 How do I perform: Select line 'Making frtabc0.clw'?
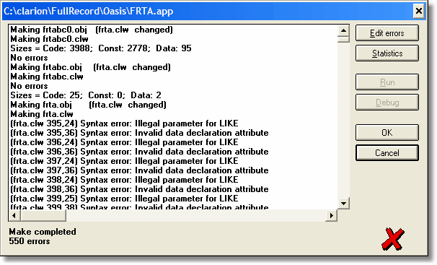point(49,39)
